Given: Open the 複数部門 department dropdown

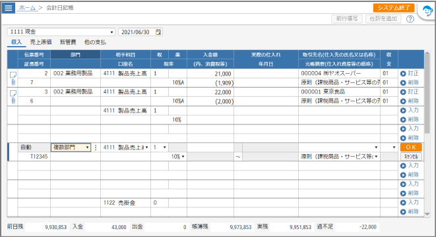Looking at the screenshot, I should [x=87, y=147].
